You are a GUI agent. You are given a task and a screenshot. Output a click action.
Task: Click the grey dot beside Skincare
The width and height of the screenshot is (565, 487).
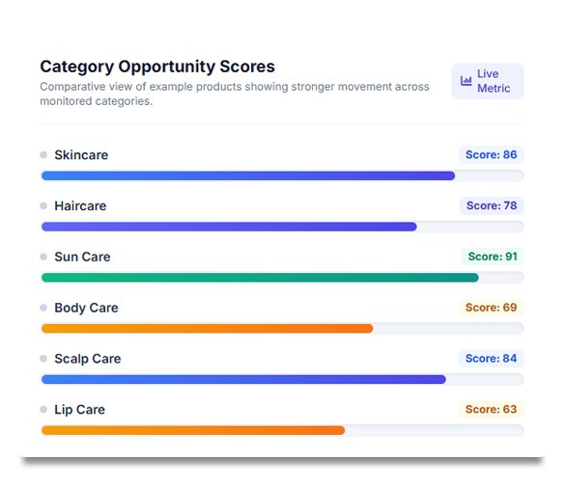tap(43, 154)
